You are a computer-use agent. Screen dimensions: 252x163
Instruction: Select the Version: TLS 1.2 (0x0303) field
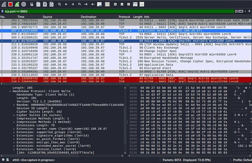39,102
